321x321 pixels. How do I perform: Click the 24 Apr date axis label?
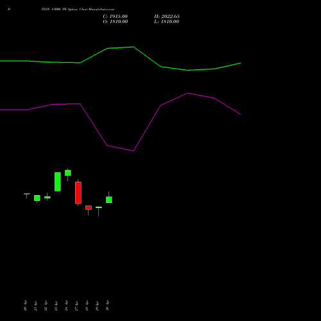66,306
